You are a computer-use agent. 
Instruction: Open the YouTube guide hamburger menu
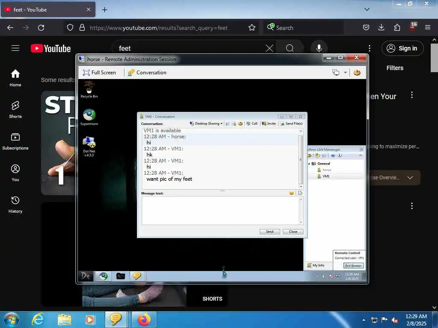[x=15, y=48]
